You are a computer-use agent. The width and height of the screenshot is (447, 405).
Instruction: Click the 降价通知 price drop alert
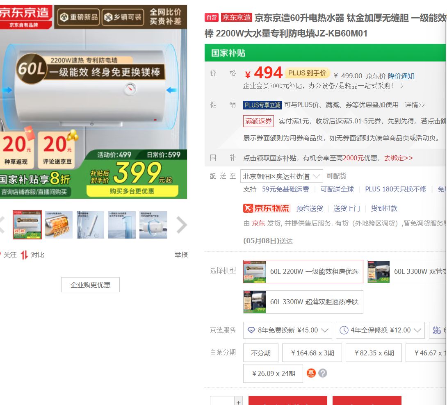(401, 76)
